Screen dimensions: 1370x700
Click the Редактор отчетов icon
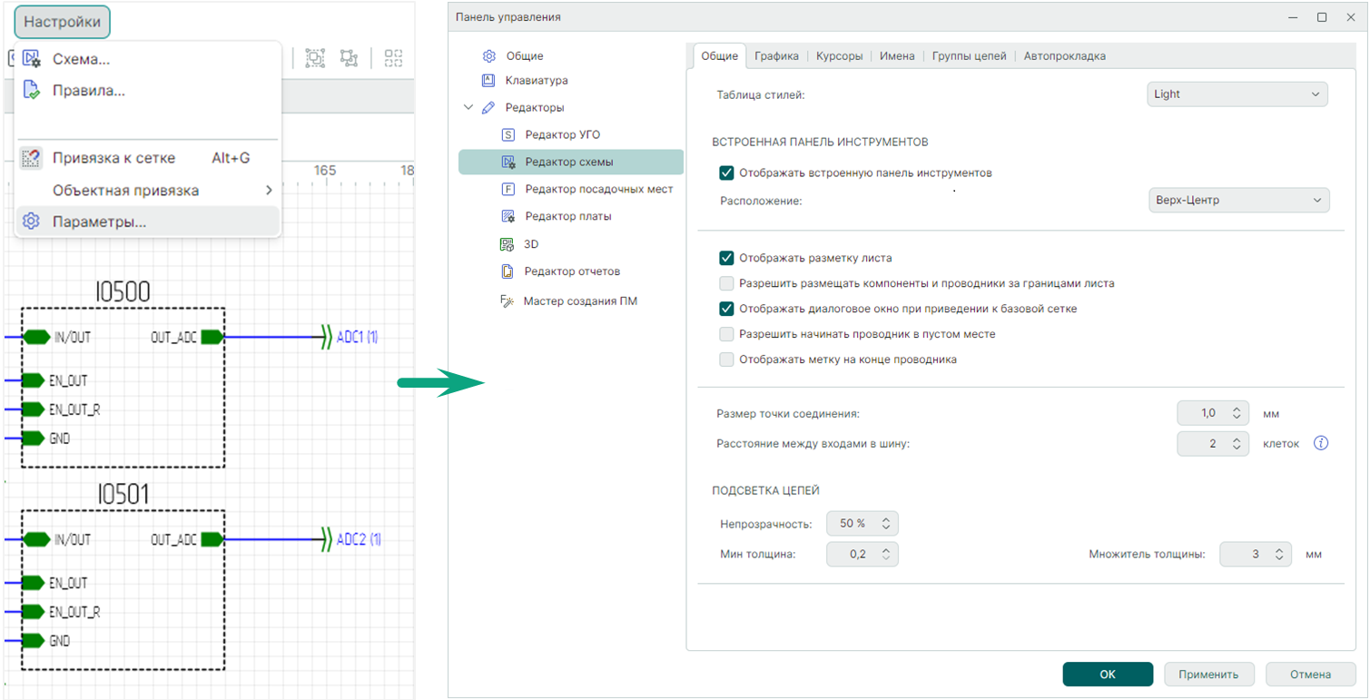[508, 271]
